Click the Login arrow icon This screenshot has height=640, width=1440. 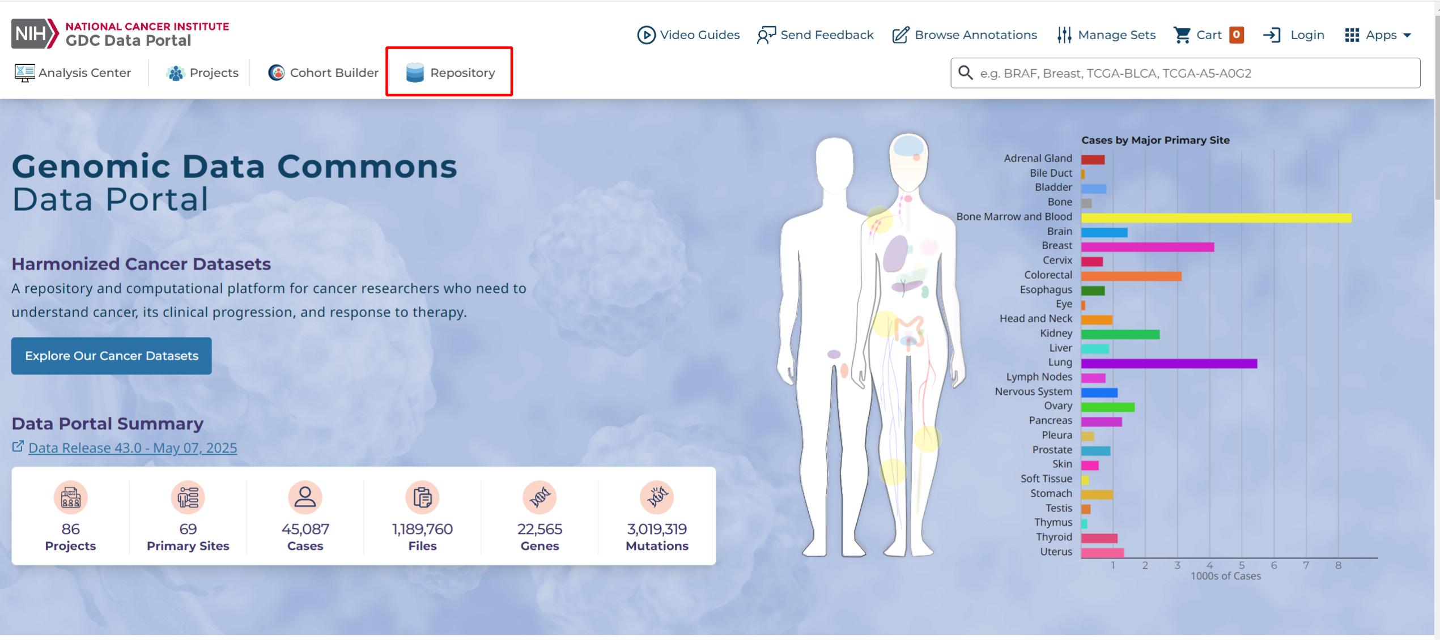click(x=1271, y=35)
